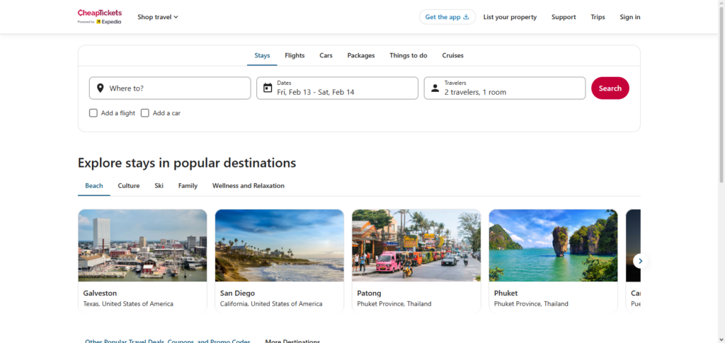Click the next arrow on destinations carousel

pos(640,261)
